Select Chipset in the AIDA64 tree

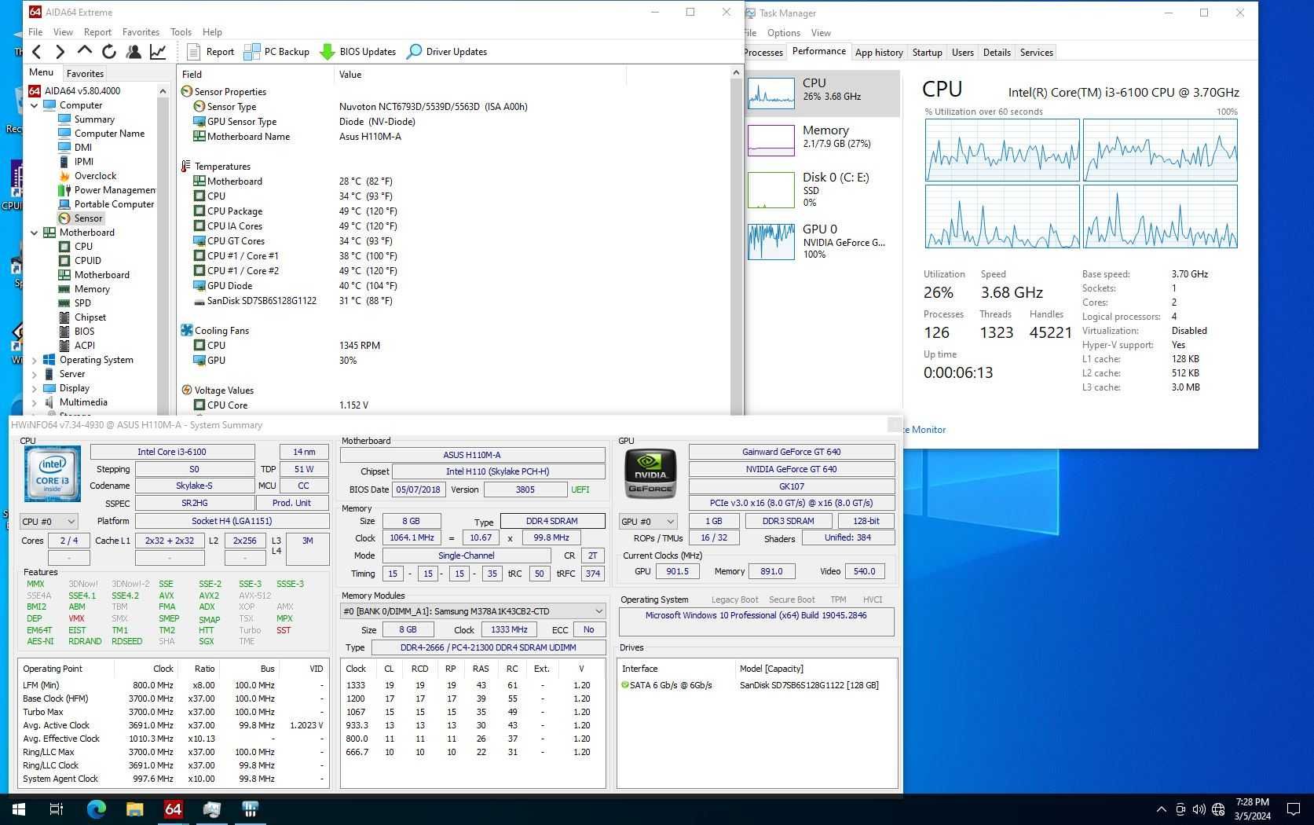(90, 317)
